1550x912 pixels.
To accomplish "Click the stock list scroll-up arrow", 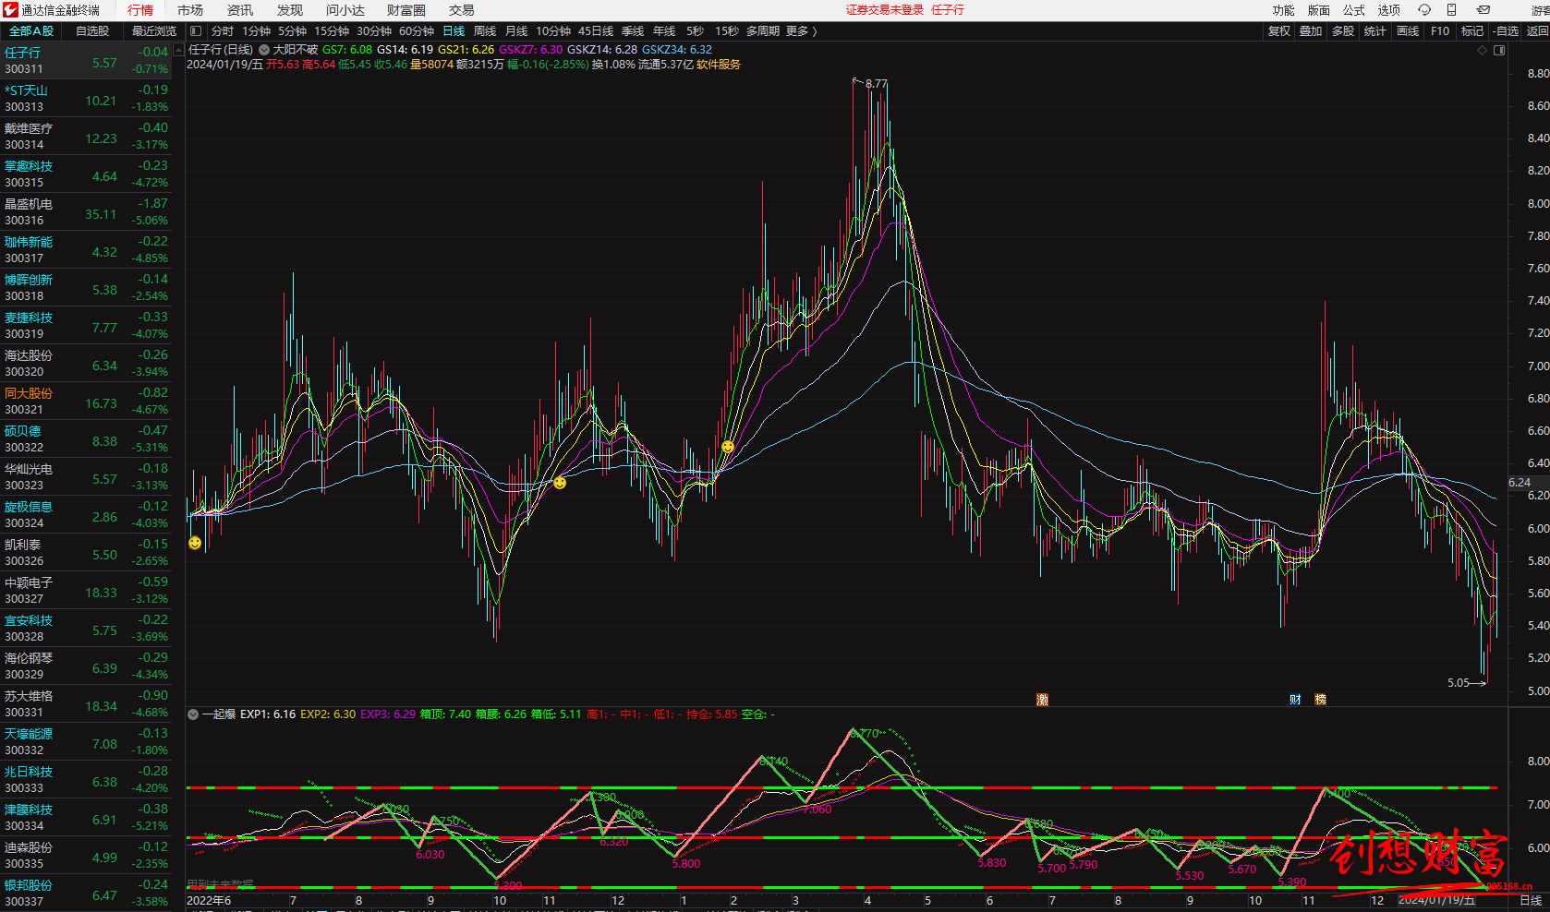I will pos(178,51).
